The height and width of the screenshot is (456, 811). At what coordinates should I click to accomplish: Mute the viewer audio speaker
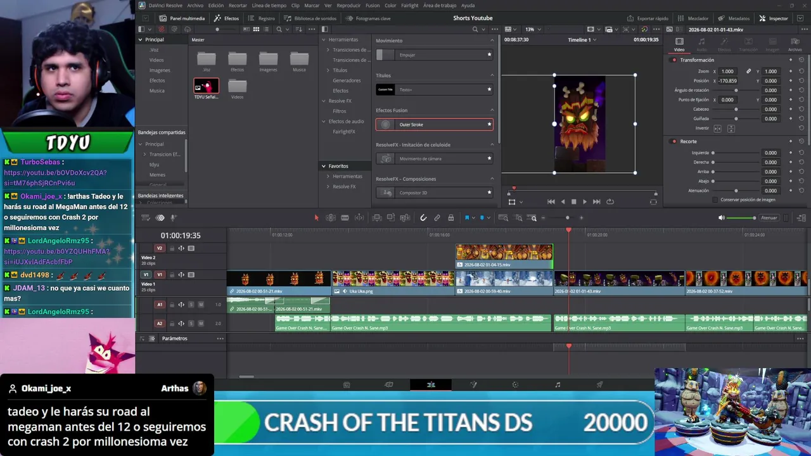pyautogui.click(x=721, y=218)
